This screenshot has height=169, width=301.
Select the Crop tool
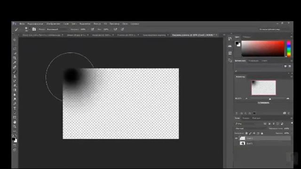(x=15, y=58)
